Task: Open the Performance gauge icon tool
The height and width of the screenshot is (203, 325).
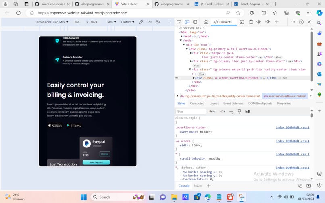Action: (268, 22)
